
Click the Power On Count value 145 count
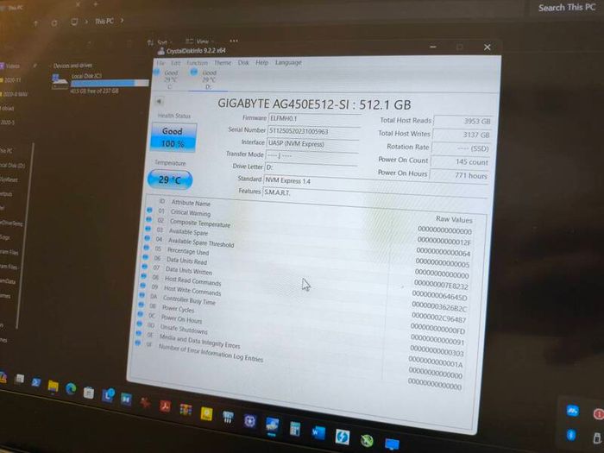click(x=460, y=162)
